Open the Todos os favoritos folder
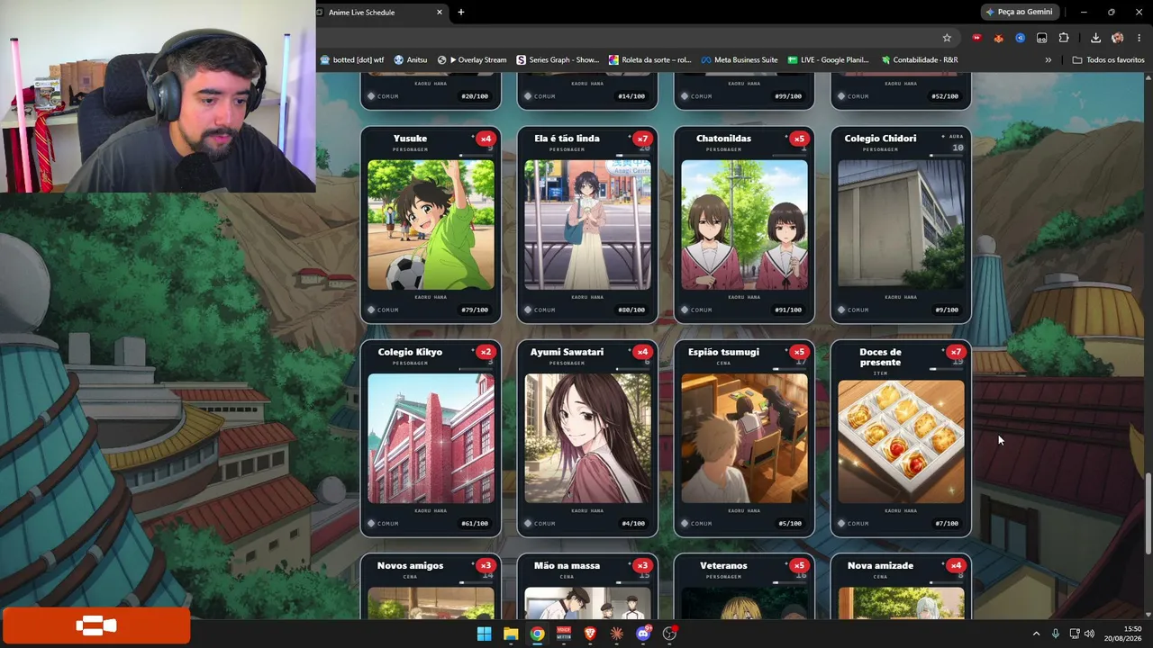This screenshot has height=648, width=1153. pos(1108,60)
